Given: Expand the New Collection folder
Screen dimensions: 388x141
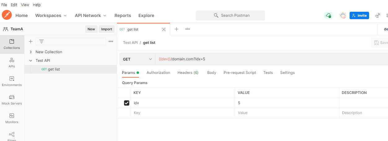Looking at the screenshot, I should pos(31,52).
